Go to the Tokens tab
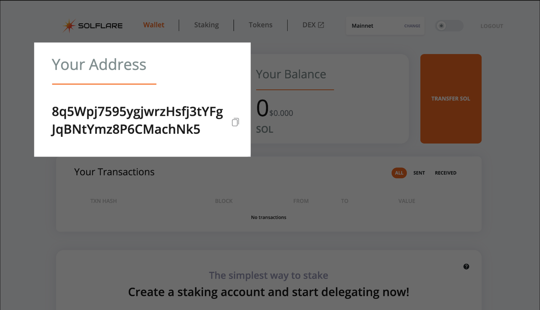Image resolution: width=540 pixels, height=310 pixels. tap(261, 25)
